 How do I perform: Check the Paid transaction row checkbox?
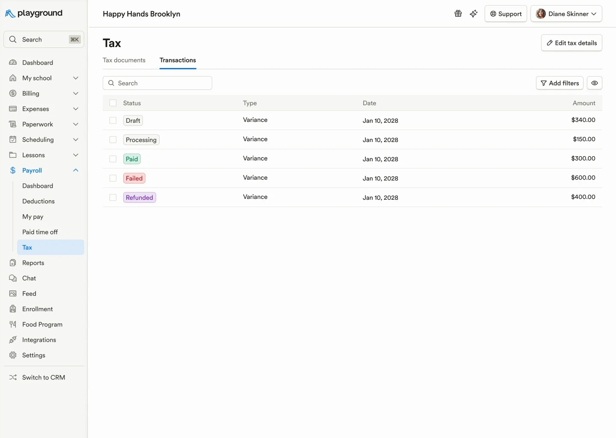(x=113, y=159)
